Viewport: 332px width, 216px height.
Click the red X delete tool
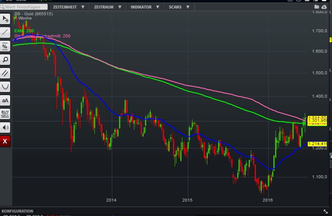click(x=5, y=141)
